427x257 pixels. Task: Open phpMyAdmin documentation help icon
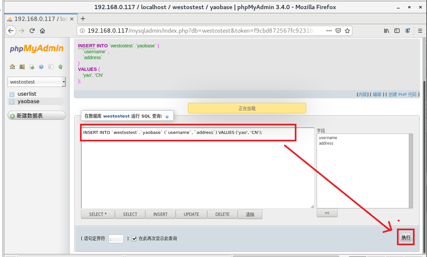click(x=41, y=67)
